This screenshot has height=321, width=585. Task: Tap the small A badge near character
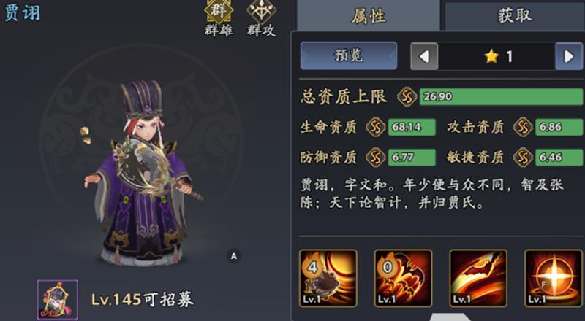(234, 256)
